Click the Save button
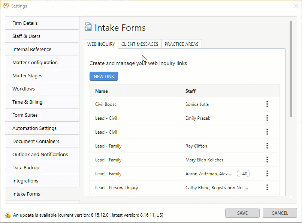Screen dimensions: 302x223 242,213
